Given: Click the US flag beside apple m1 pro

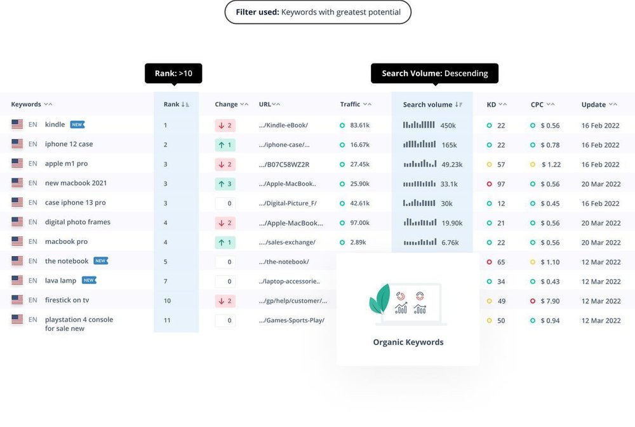Looking at the screenshot, I should tap(17, 163).
